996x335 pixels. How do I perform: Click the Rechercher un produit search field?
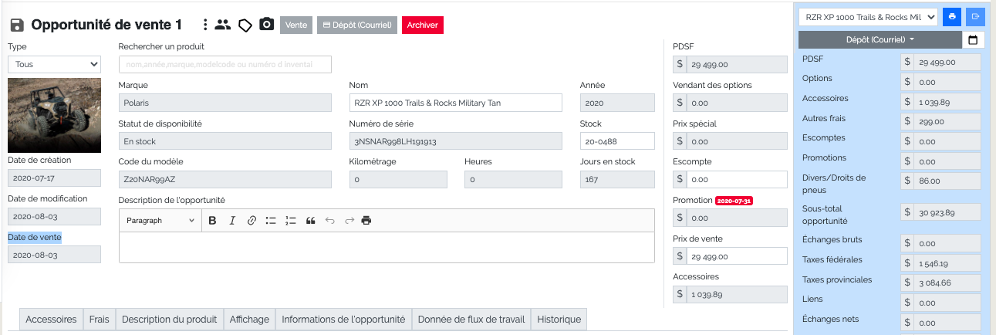225,65
